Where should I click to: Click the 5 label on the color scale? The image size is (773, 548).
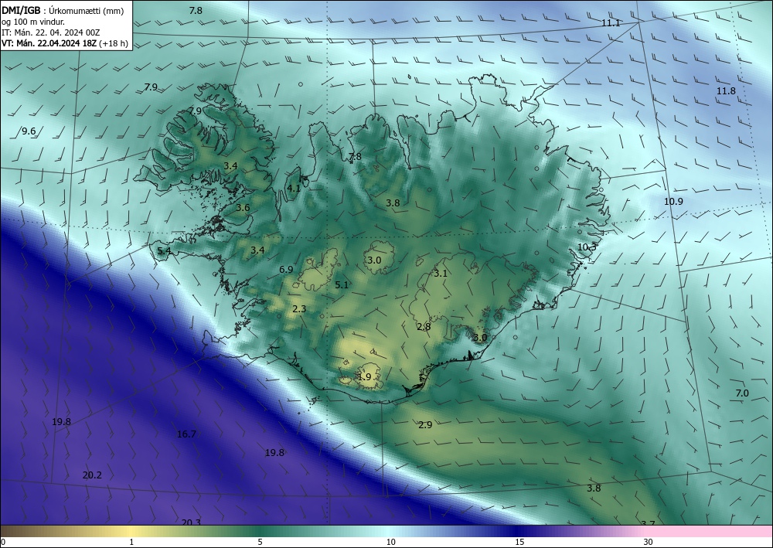point(260,543)
